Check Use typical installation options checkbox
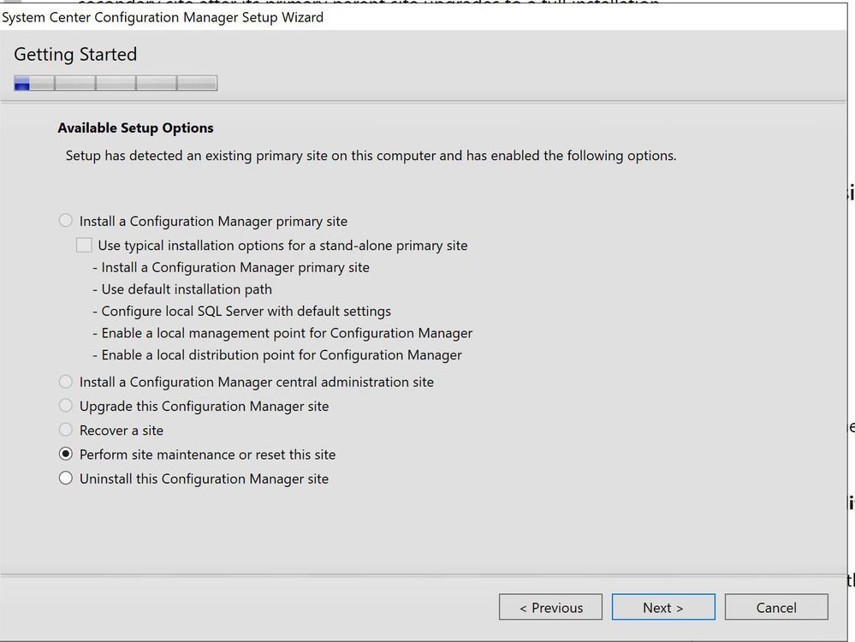The width and height of the screenshot is (855, 642). coord(84,245)
